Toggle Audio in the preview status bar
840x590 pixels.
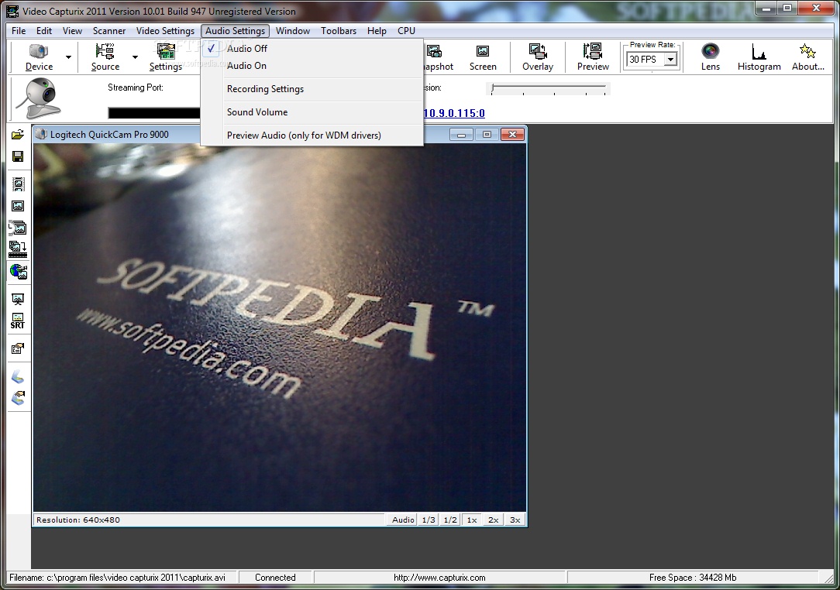point(403,520)
